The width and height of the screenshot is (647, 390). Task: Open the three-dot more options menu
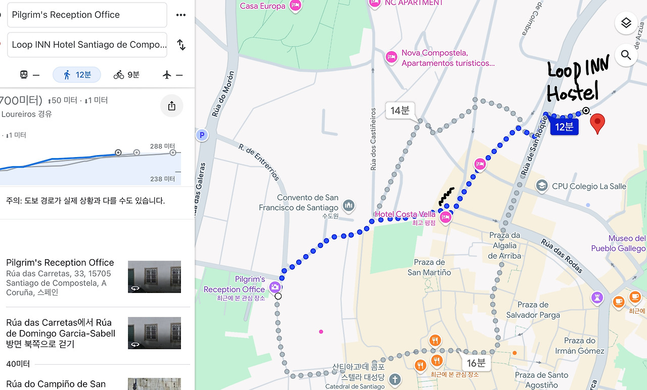(x=181, y=15)
